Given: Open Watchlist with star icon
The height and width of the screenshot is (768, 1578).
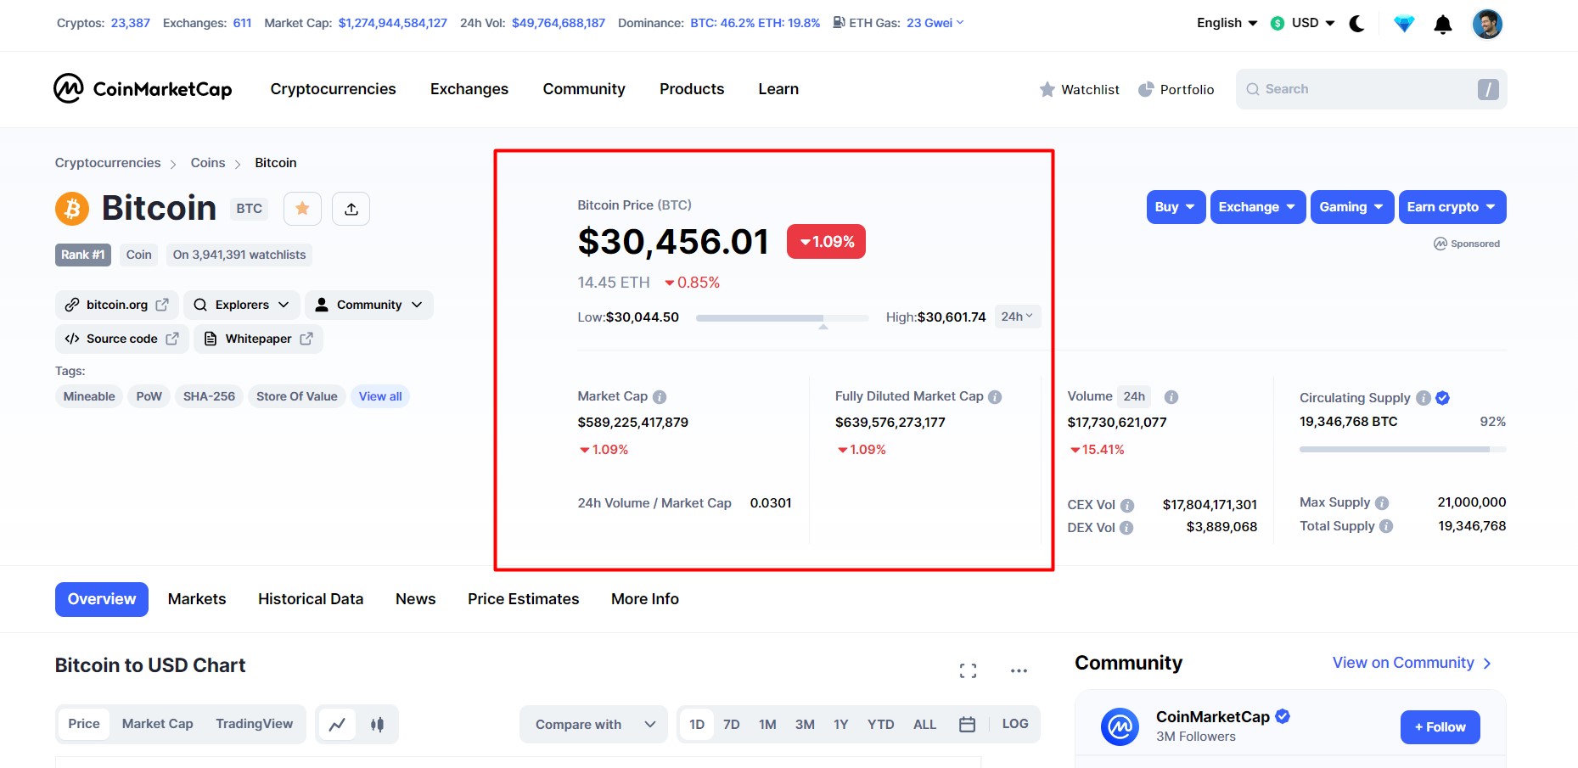Looking at the screenshot, I should [x=1079, y=89].
